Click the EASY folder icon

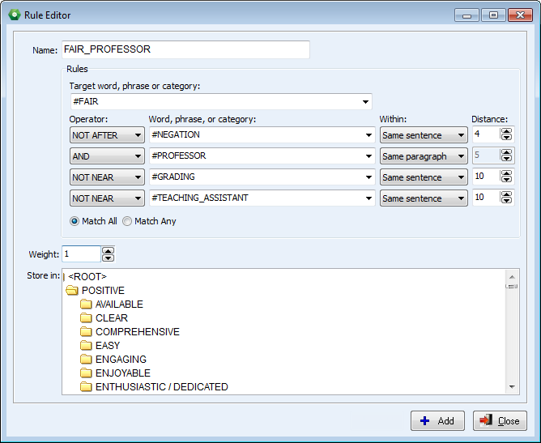coord(87,346)
